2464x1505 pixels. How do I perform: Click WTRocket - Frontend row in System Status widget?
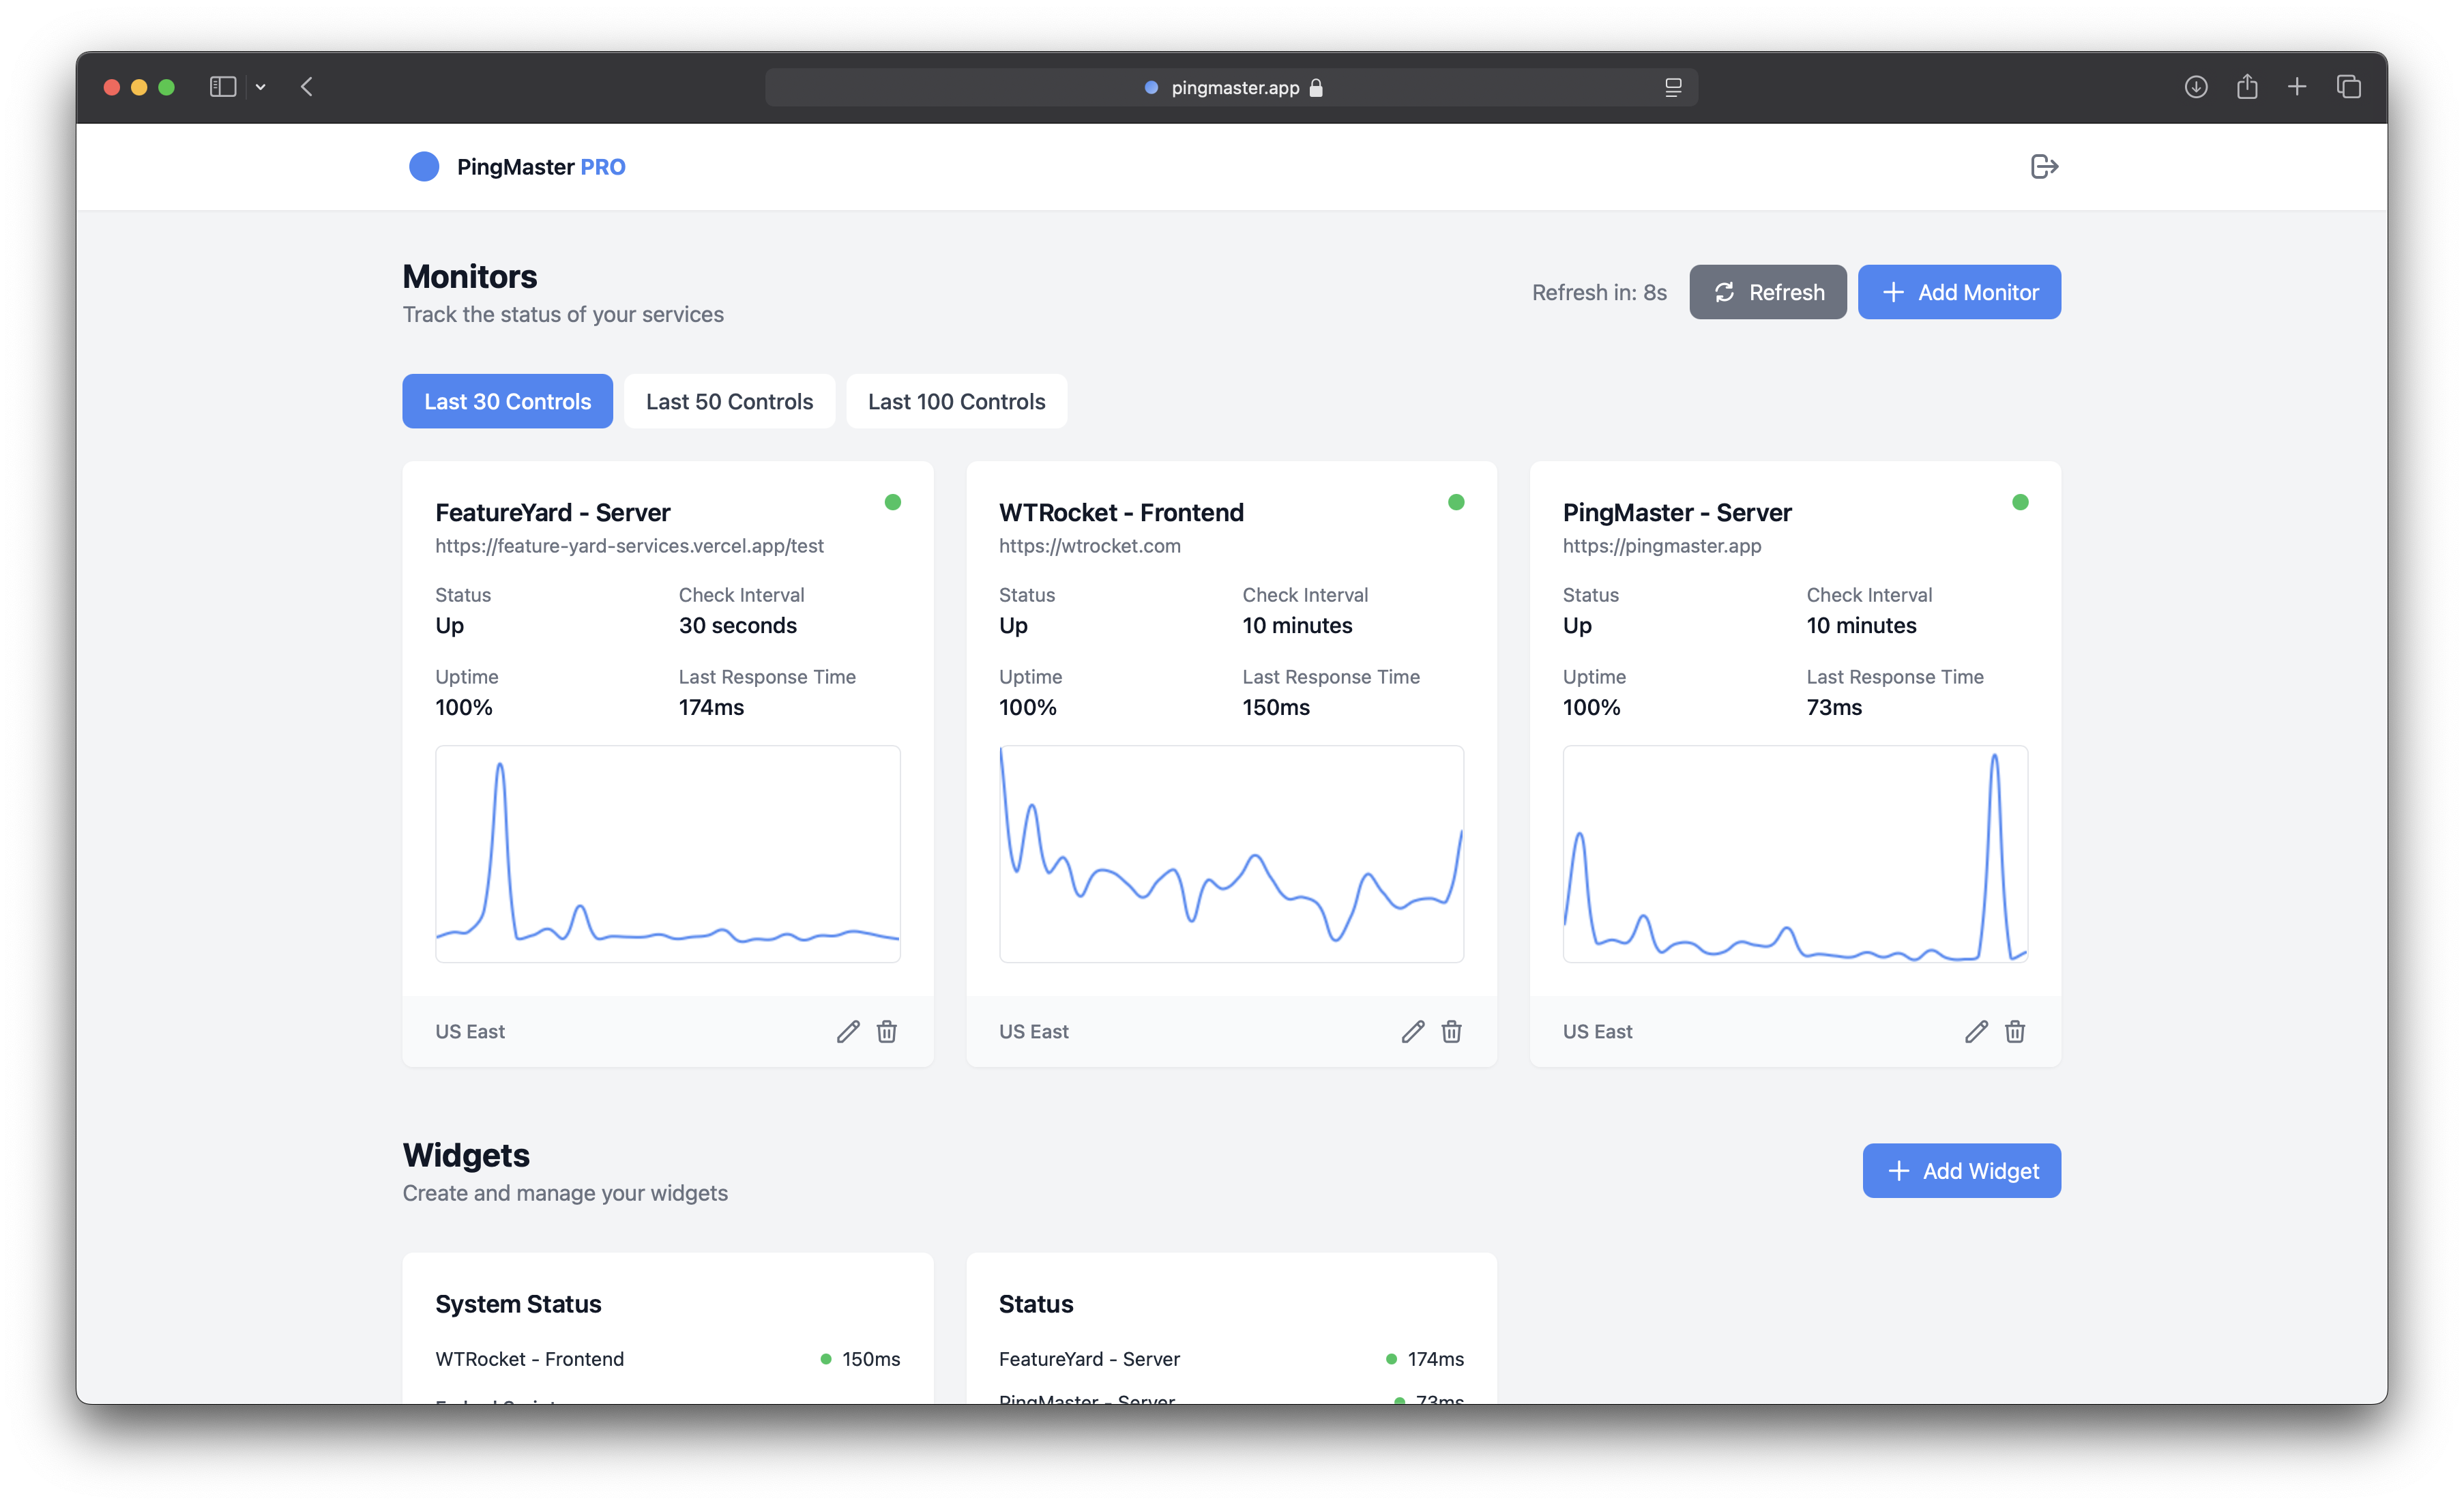coord(668,1358)
